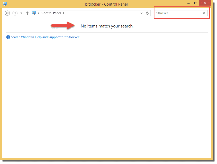Viewport: 217px width, 164px height.
Task: Click the forward navigation arrow
Action: 15,13
